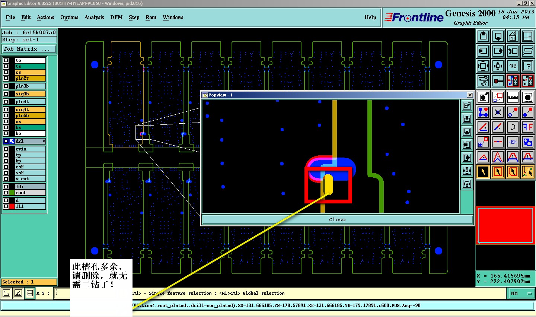Open the Options menu
Screen dimensions: 536x317
[x=69, y=17]
